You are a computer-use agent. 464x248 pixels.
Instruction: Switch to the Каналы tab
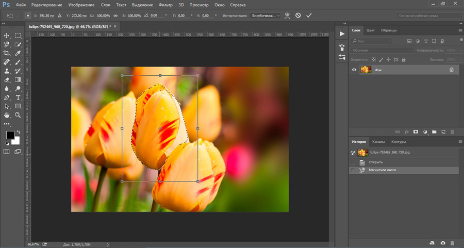click(378, 142)
